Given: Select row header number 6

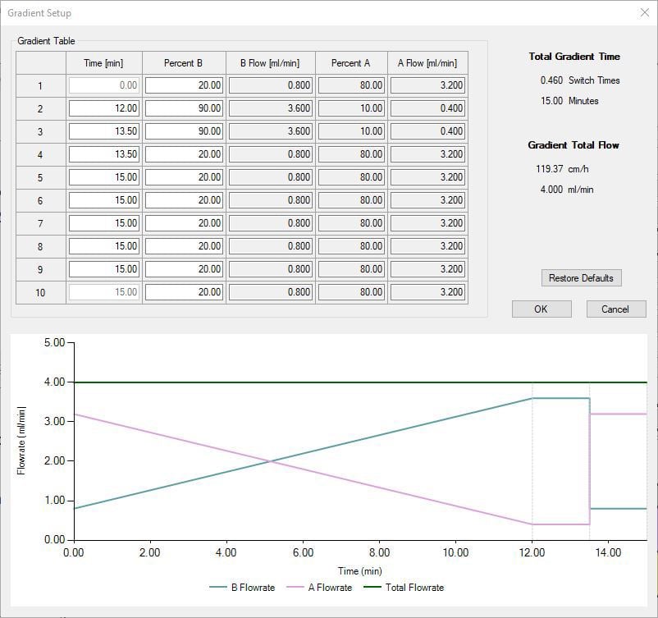Looking at the screenshot, I should pyautogui.click(x=41, y=201).
